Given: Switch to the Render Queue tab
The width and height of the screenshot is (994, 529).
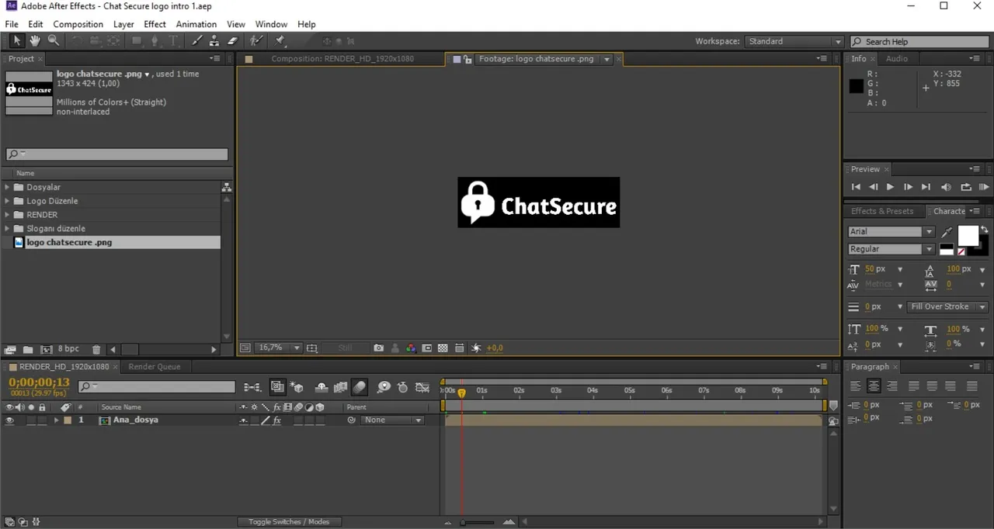Looking at the screenshot, I should pos(154,367).
